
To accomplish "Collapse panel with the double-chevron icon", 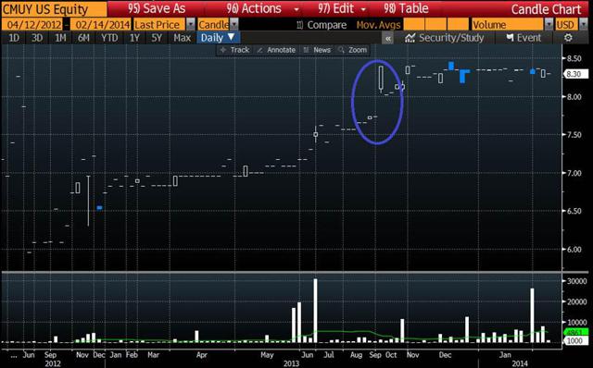I will coord(387,38).
